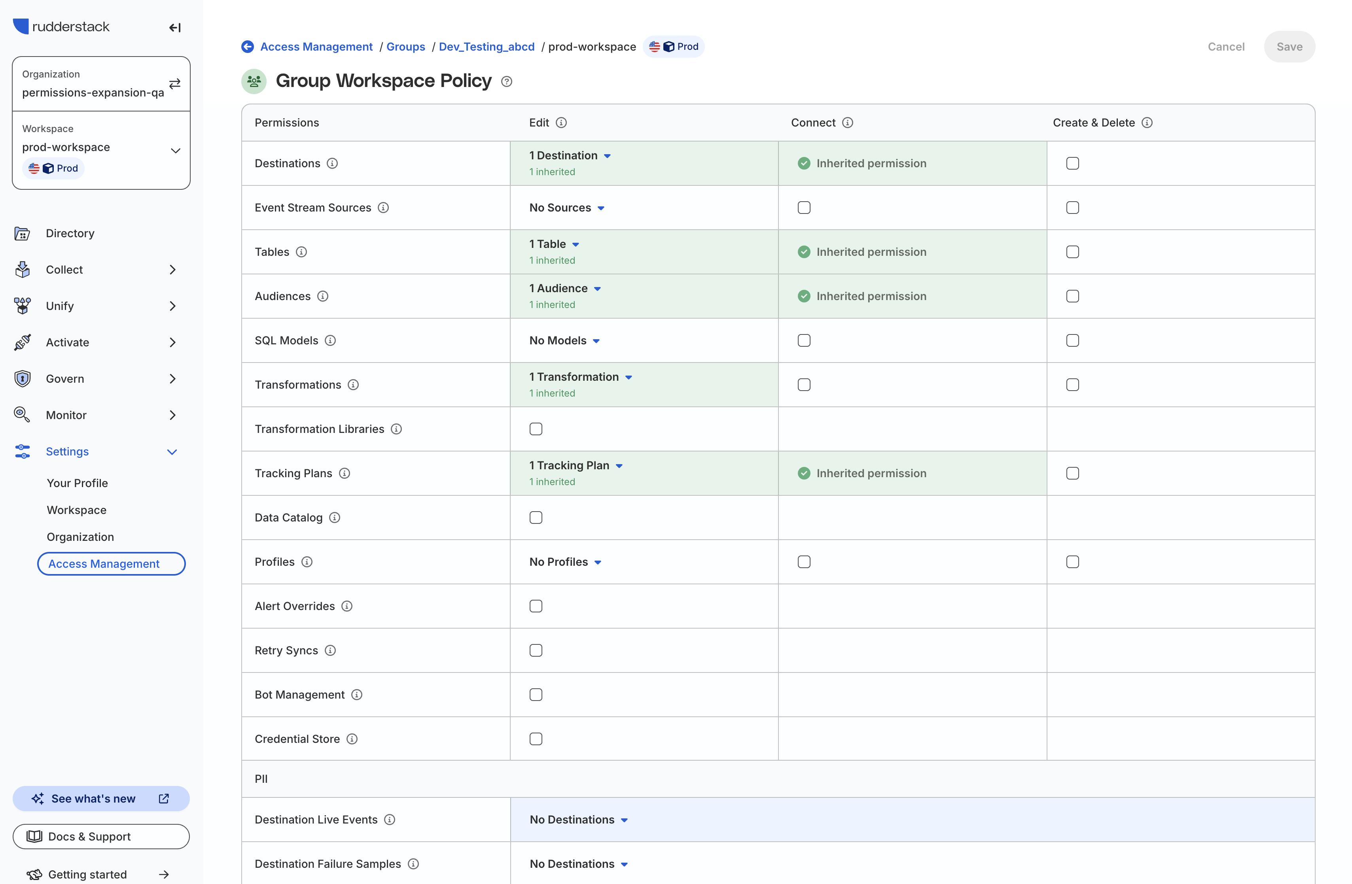Check Connect permission for Event Stream Sources

point(804,207)
